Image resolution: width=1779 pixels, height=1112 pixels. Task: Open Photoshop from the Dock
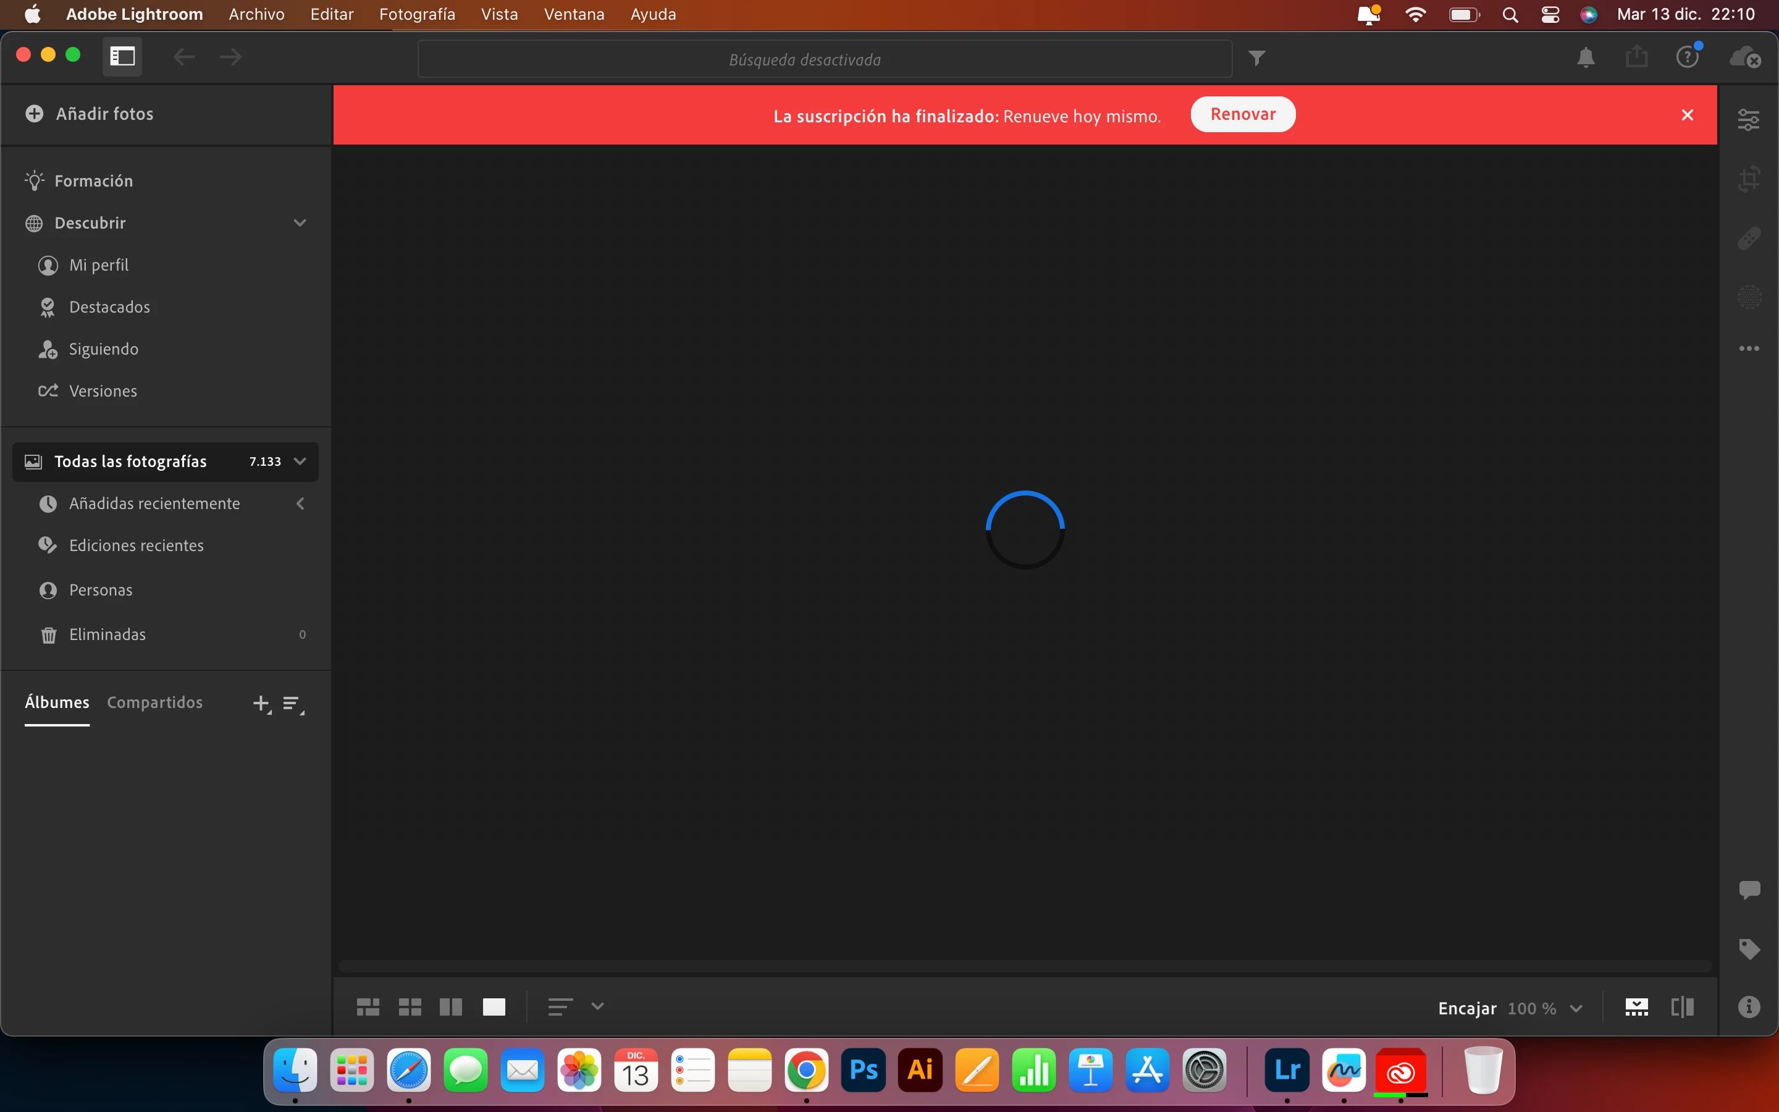tap(863, 1070)
